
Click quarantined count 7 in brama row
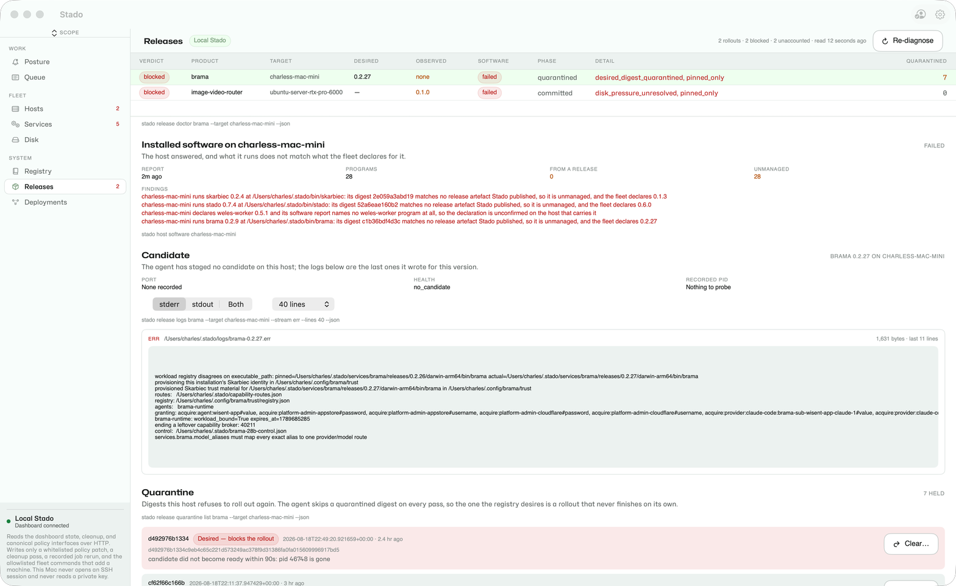(x=944, y=78)
